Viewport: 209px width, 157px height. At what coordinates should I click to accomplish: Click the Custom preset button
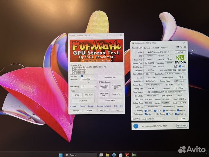110,100
